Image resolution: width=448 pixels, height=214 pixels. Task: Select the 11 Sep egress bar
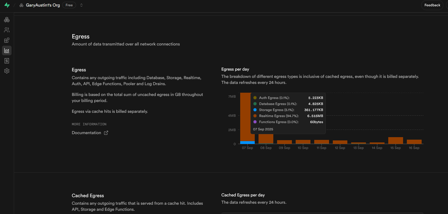[322, 142]
